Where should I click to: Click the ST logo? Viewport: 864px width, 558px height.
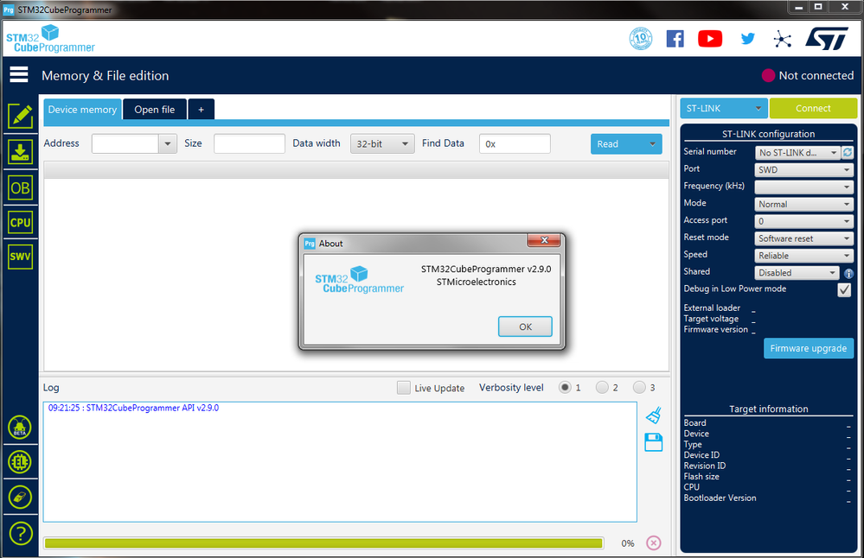(827, 39)
